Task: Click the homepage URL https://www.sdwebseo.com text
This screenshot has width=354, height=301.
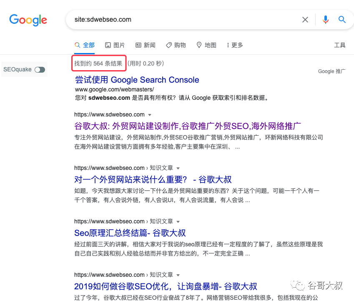Action: point(109,114)
